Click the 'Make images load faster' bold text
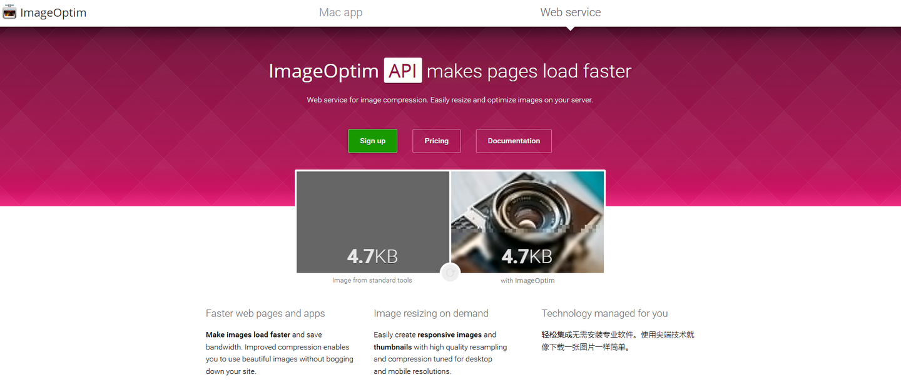 click(248, 335)
